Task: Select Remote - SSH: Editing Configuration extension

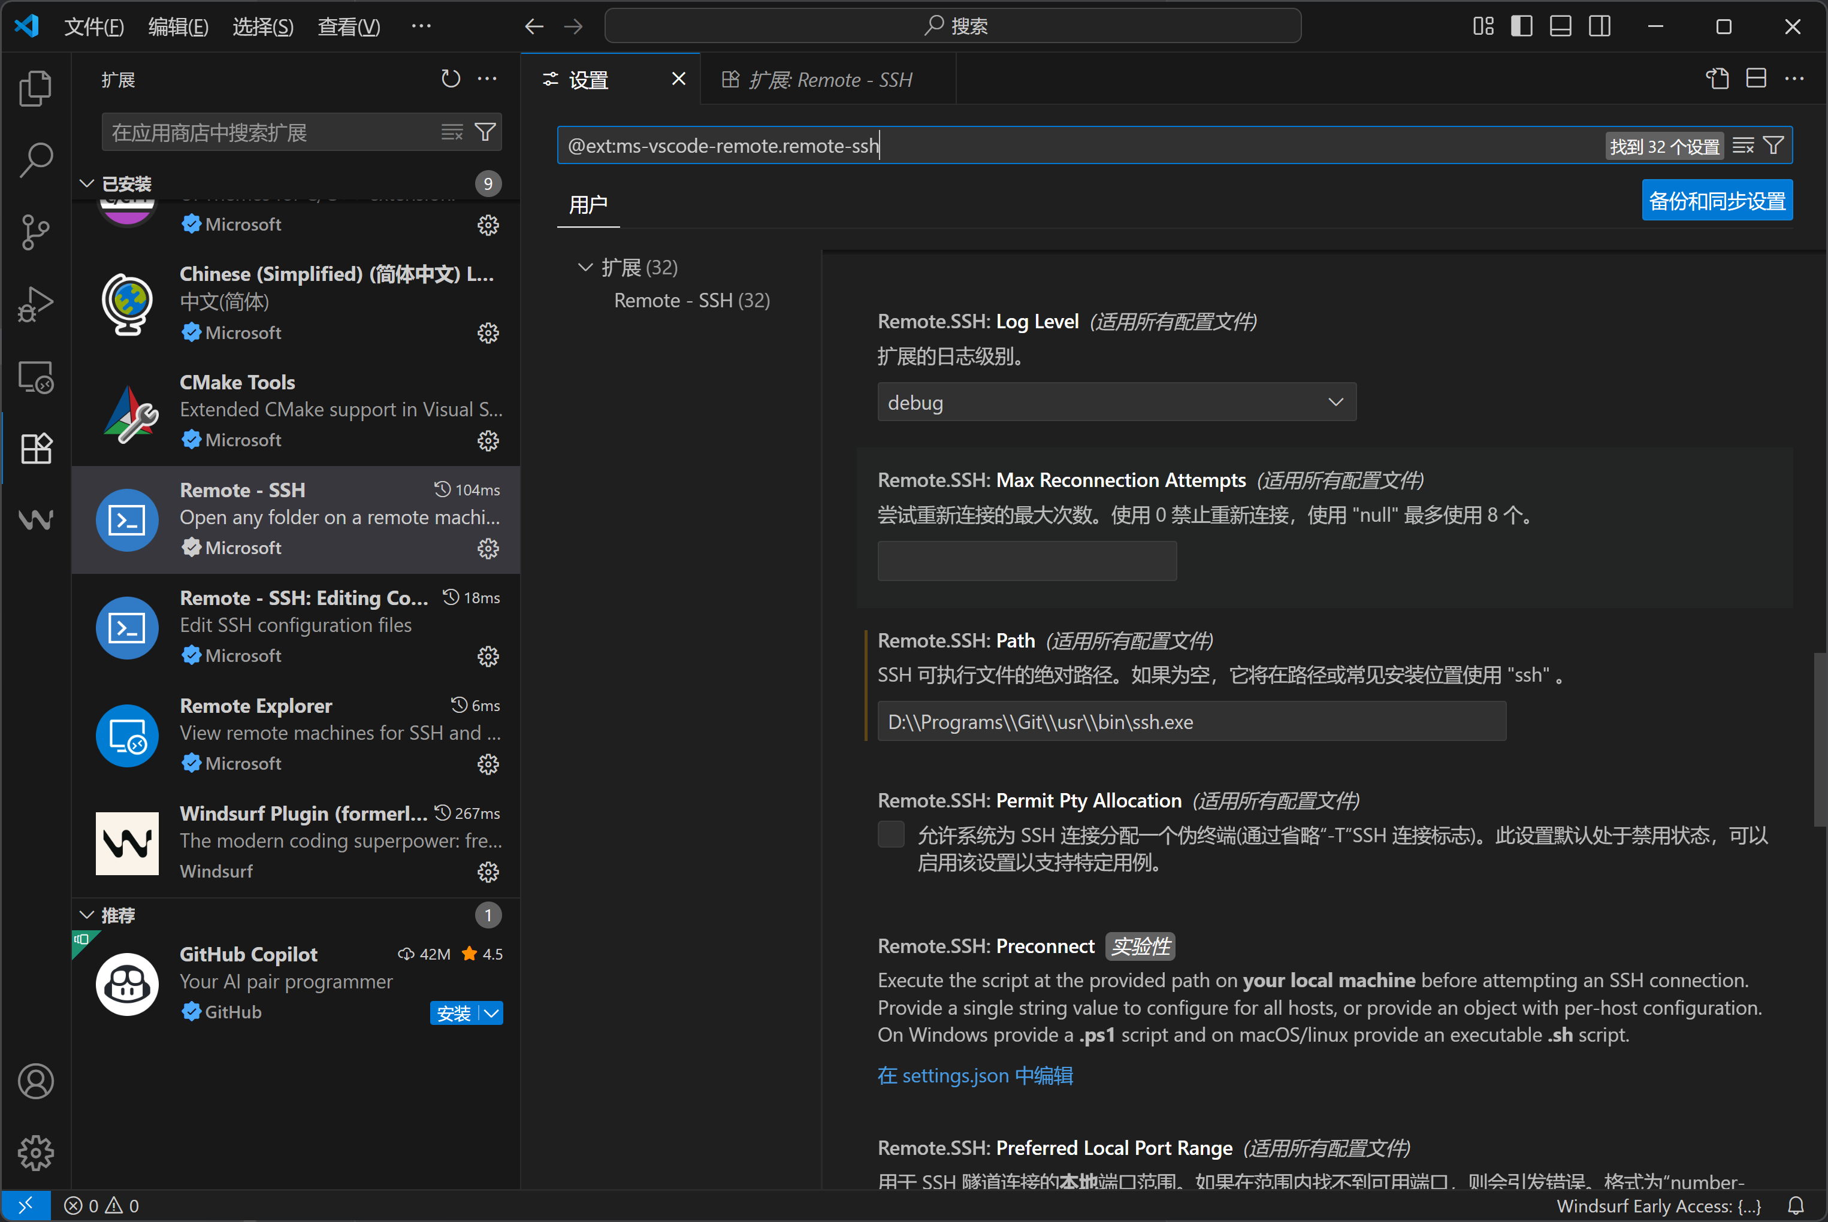Action: (x=296, y=627)
